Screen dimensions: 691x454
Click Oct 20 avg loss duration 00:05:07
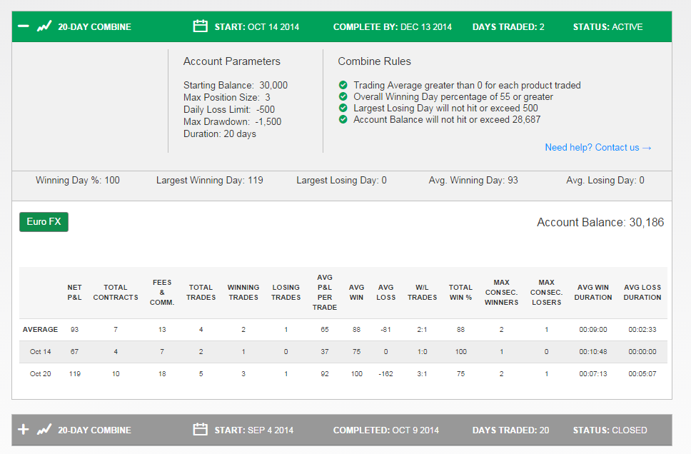pos(642,374)
